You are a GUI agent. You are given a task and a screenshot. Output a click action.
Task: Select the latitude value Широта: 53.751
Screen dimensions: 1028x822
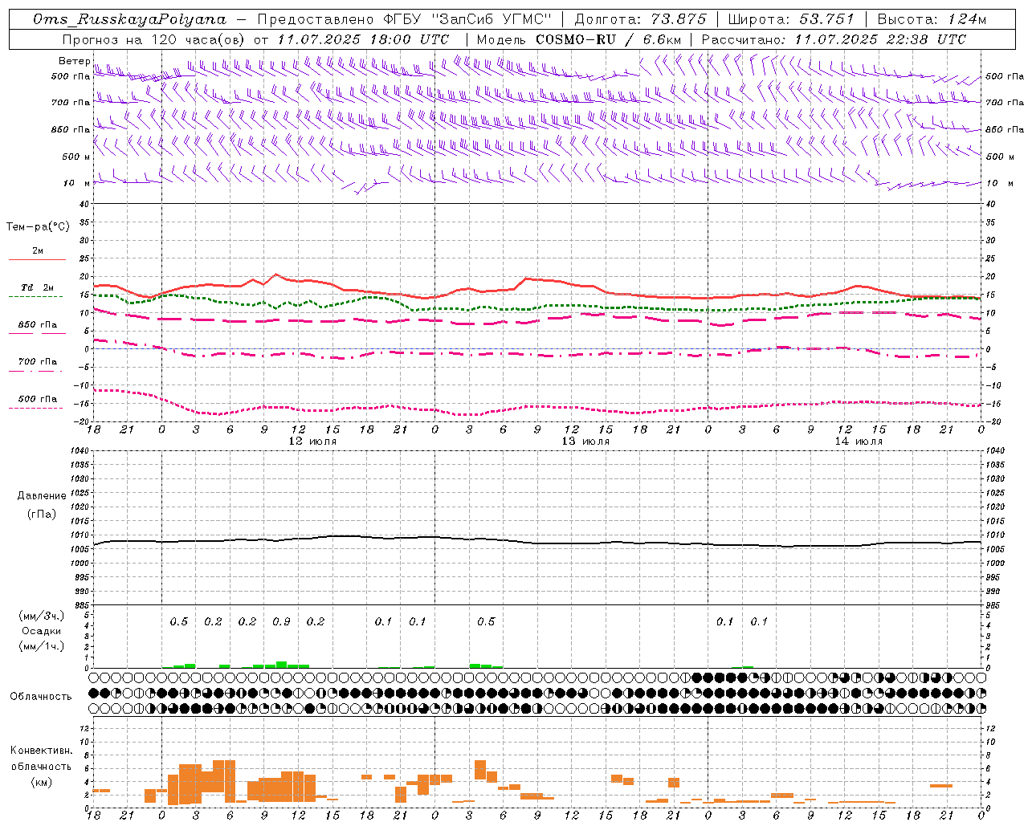[x=792, y=19]
